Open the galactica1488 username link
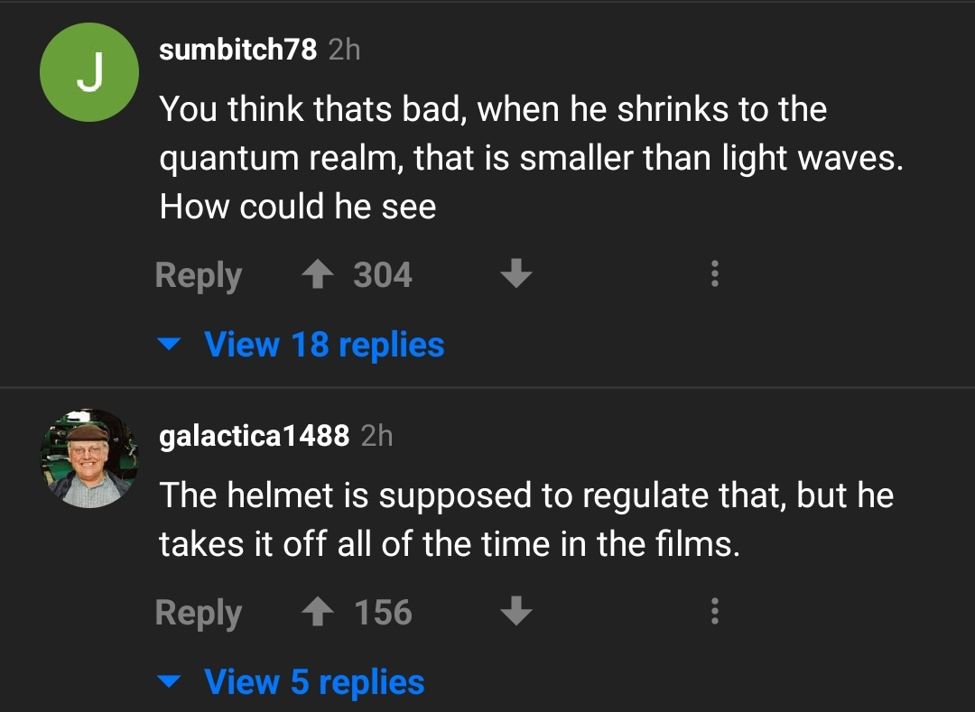This screenshot has height=712, width=975. [x=254, y=436]
